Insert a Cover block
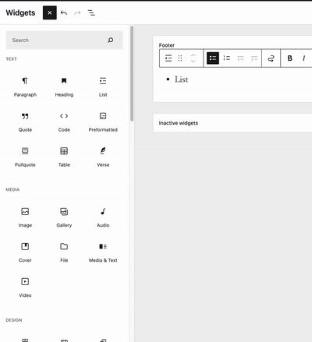This screenshot has width=312, height=342. [x=25, y=252]
